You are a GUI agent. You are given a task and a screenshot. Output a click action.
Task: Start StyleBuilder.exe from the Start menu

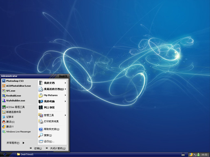tap(14, 101)
